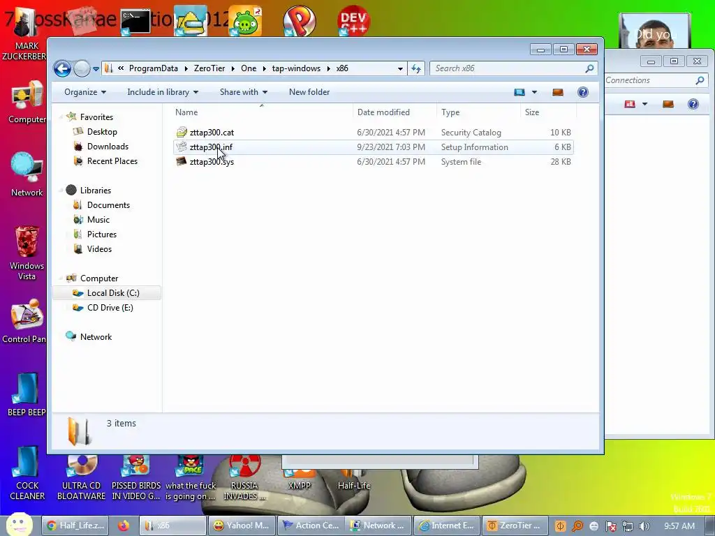Screen dimensions: 715x536
Task: Click New folder button
Action: 309,92
